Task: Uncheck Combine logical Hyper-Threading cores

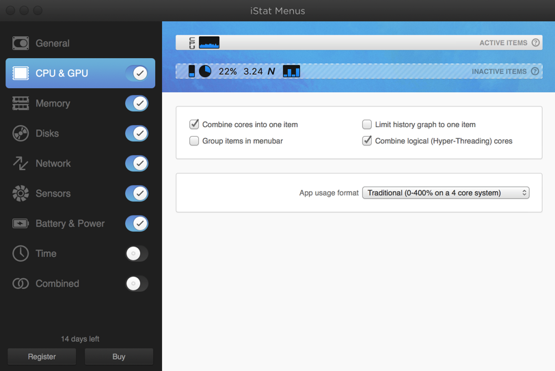Action: tap(366, 141)
